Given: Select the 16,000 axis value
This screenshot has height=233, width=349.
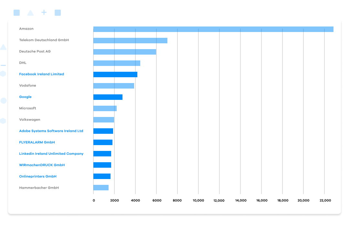Looking at the screenshot, I should point(262,200).
